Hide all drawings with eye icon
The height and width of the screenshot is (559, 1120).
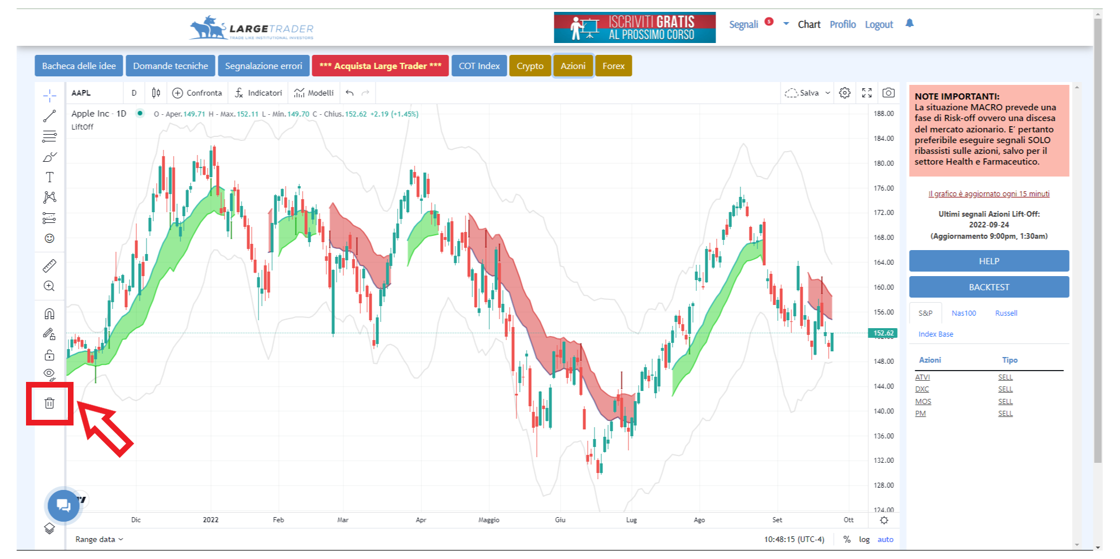click(x=49, y=374)
